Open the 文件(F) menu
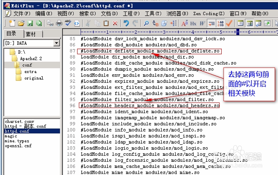Image resolution: width=278 pixels, height=175 pixels. click(22, 14)
